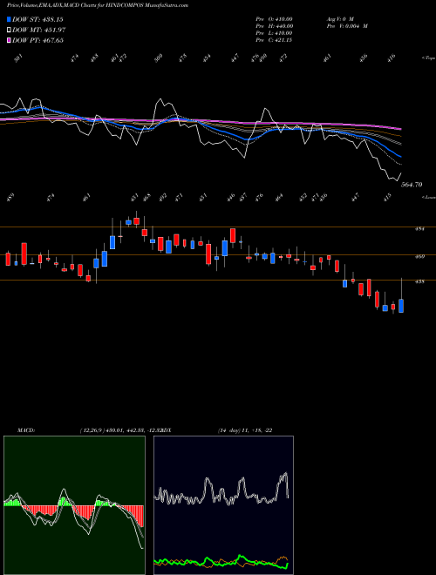Click the 'Pre H: 440.00' high value
This screenshot has height=575, width=436.
(274, 26)
